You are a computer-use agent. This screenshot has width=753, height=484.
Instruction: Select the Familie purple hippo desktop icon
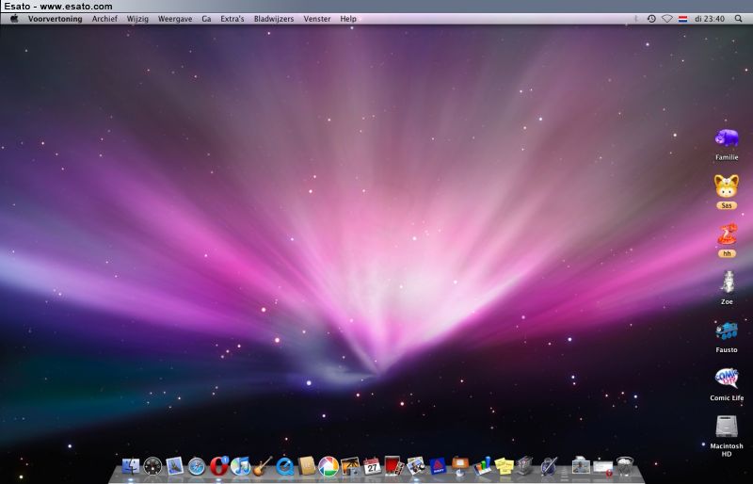point(727,138)
